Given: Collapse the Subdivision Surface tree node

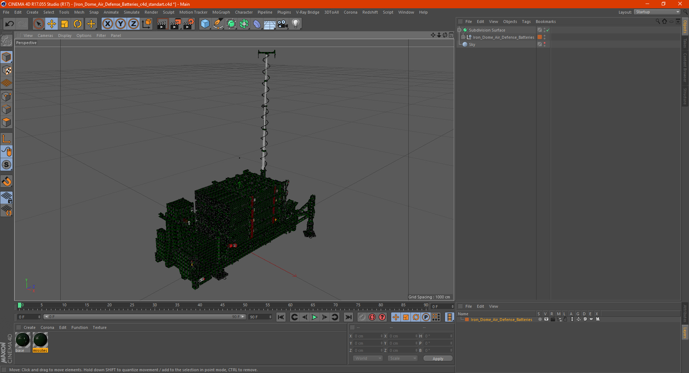Looking at the screenshot, I should point(459,30).
